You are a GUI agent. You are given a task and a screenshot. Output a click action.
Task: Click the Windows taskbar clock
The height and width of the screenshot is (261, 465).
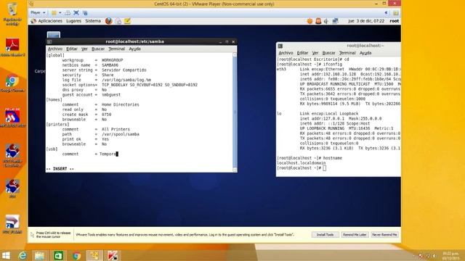click(x=450, y=256)
